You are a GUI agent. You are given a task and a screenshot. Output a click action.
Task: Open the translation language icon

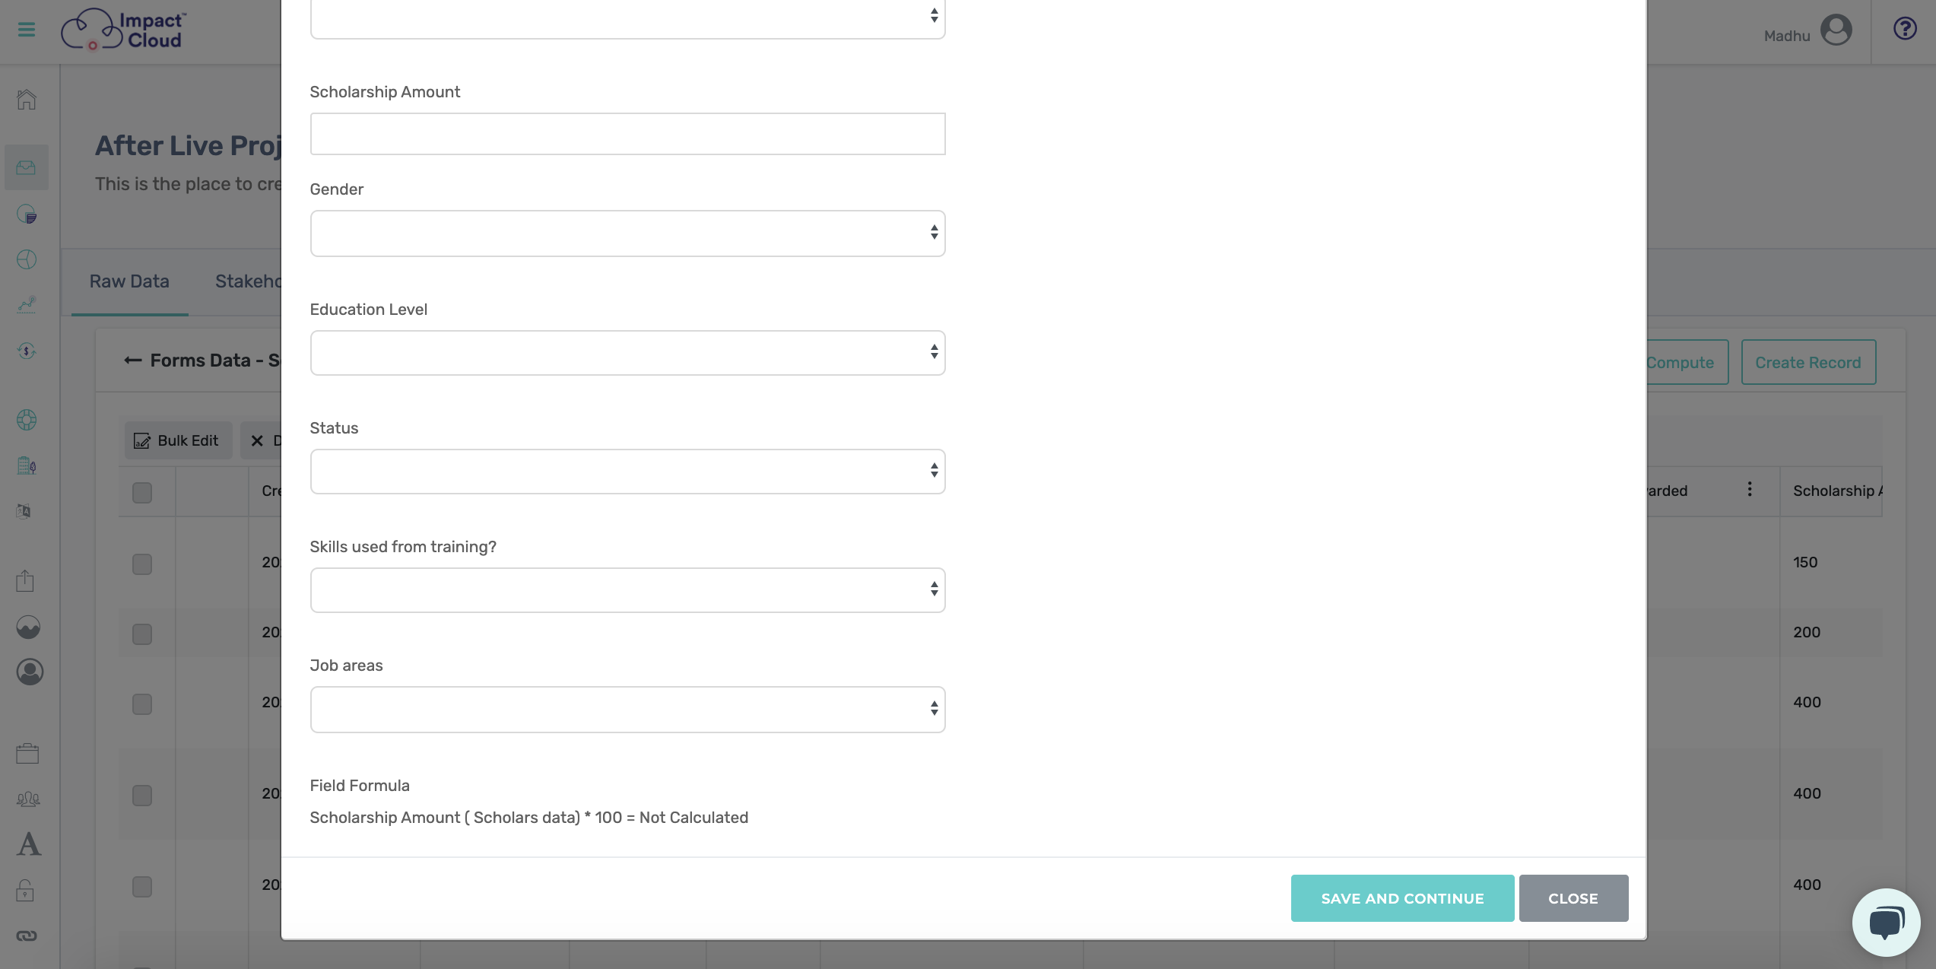[24, 511]
